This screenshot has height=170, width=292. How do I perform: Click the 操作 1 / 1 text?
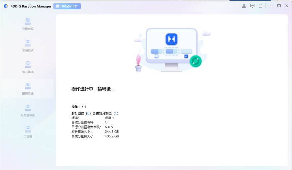click(x=79, y=107)
